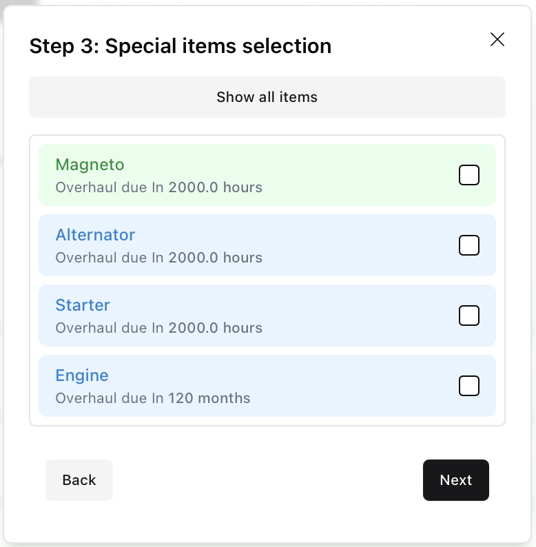Screen dimensions: 536x547
Task: Click the 'Step 3: Special items selection' heading
Action: [x=180, y=46]
